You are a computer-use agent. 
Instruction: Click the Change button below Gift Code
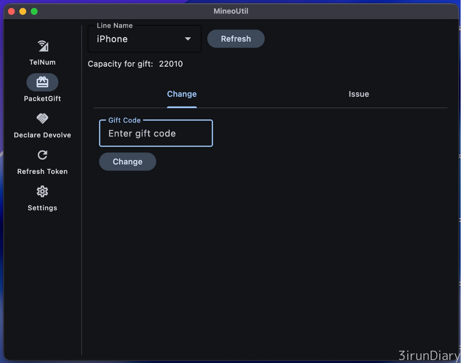point(128,162)
